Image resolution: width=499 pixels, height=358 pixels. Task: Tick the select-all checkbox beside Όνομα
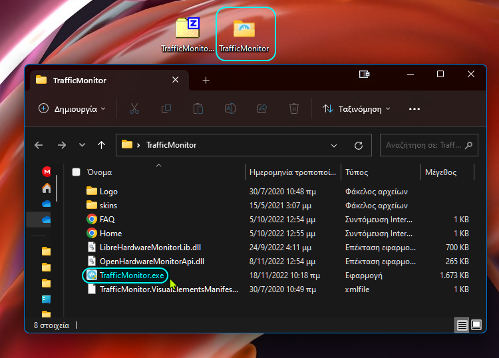[x=76, y=172]
